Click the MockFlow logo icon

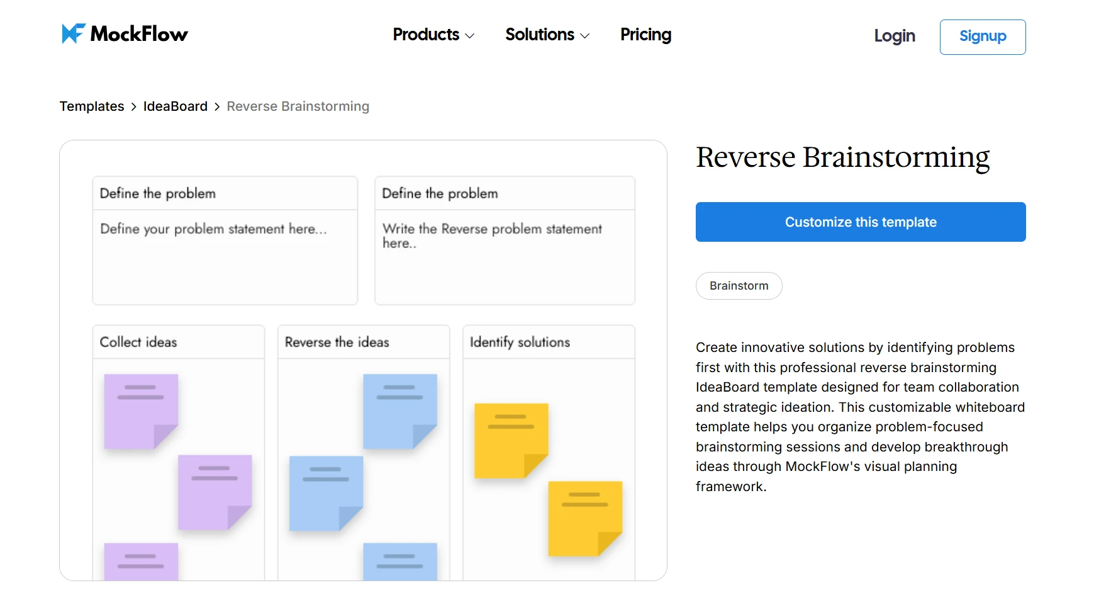(72, 33)
